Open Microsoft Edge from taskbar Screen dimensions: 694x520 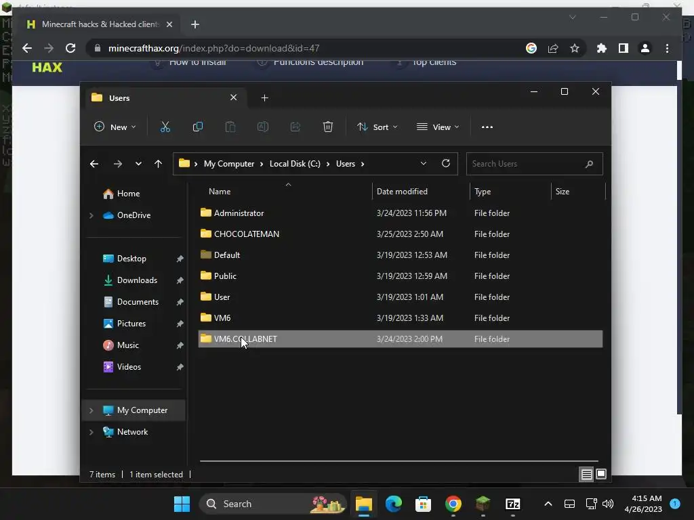(x=394, y=504)
